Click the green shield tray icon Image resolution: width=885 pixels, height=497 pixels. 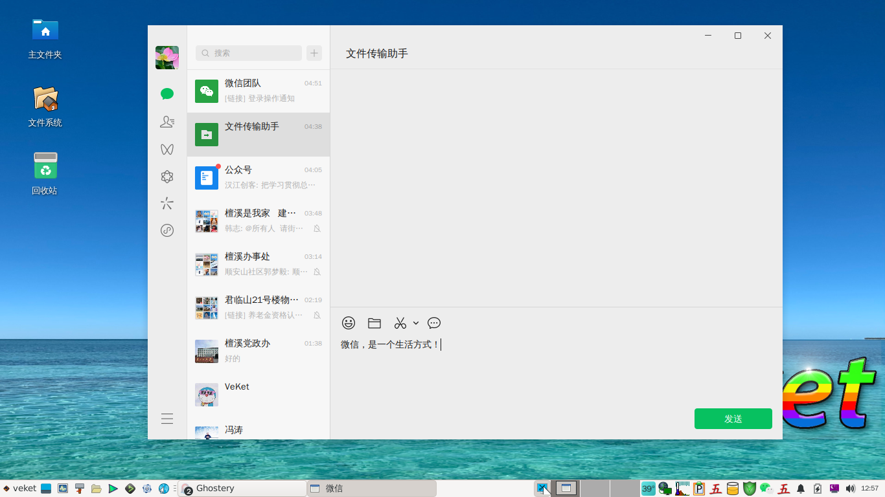[x=750, y=489]
